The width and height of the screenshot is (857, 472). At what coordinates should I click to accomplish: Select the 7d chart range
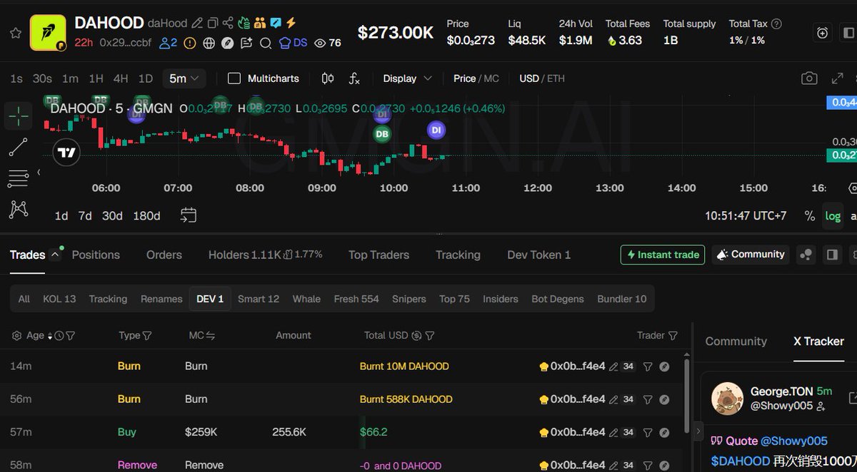click(85, 215)
